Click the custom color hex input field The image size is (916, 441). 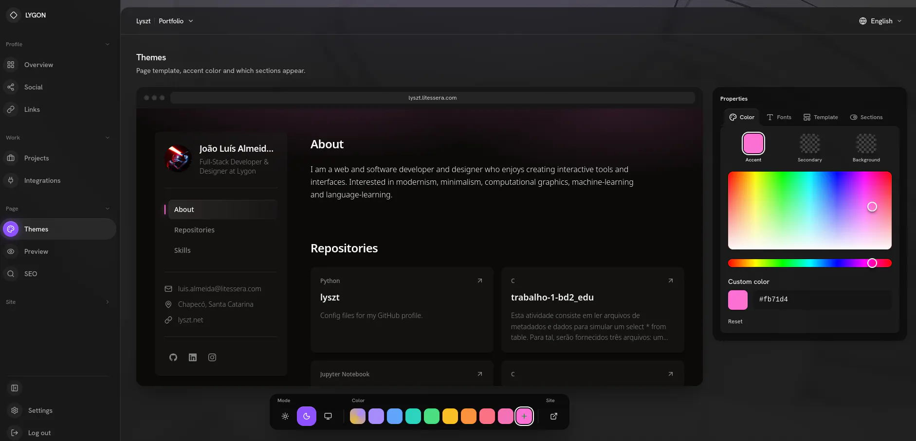(x=823, y=300)
